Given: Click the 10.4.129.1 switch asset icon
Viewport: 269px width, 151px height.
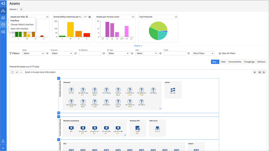Looking at the screenshot, I should click(x=173, y=90).
